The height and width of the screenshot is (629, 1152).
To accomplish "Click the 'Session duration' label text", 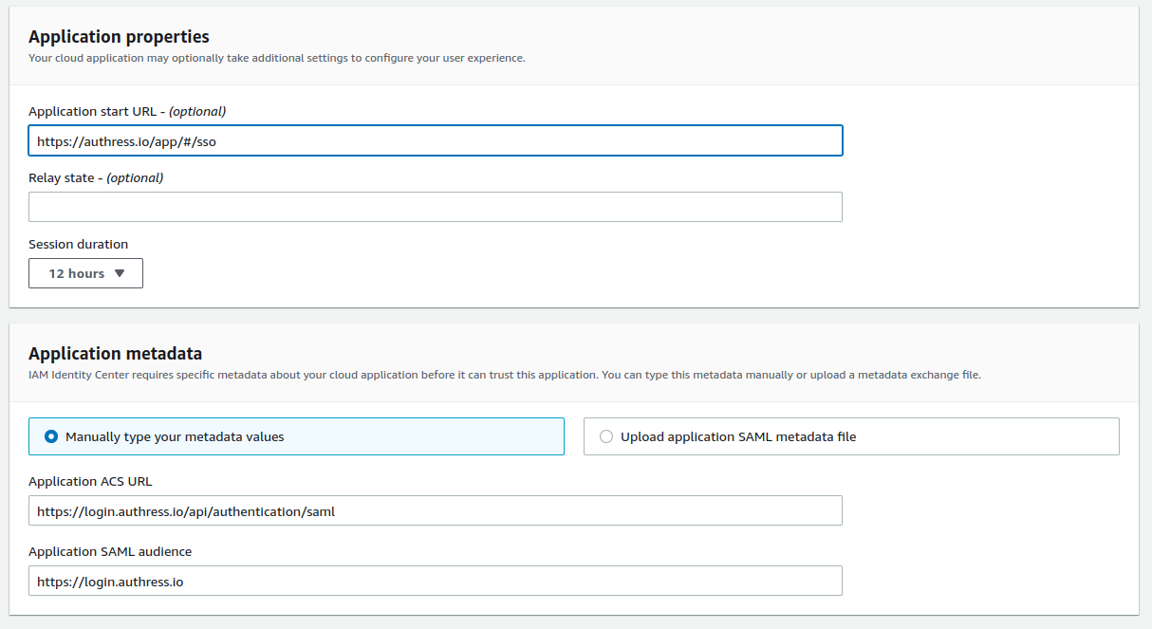I will click(78, 244).
